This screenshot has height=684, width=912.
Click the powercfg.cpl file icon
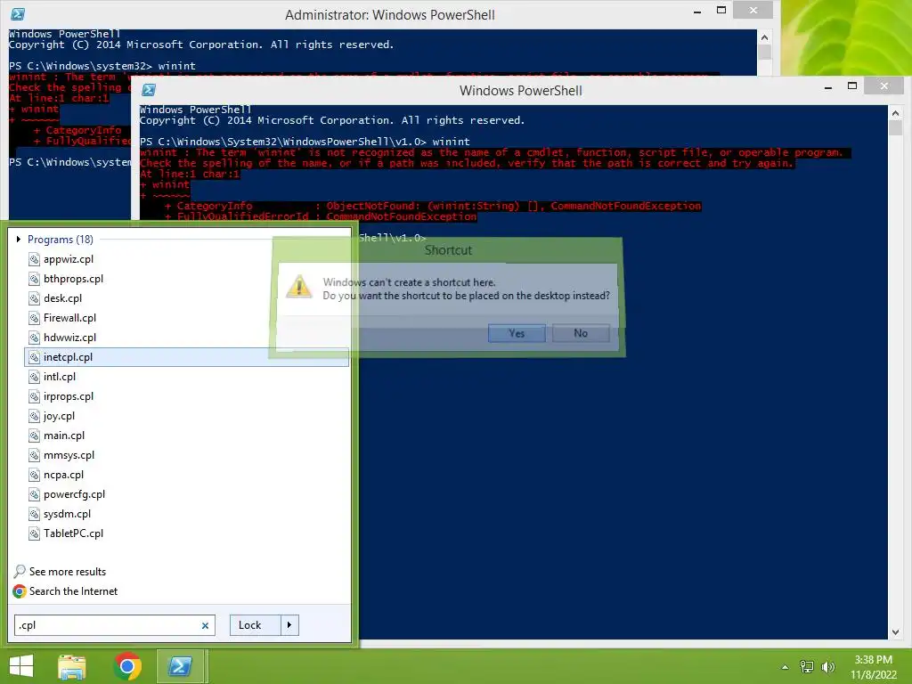(35, 494)
